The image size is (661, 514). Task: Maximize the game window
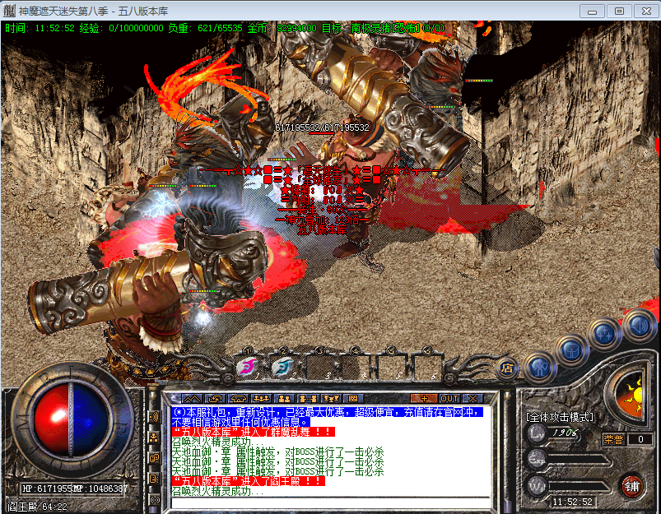point(619,12)
